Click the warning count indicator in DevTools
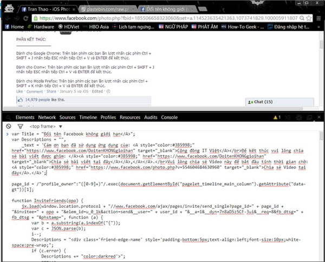This screenshot has height=262, width=325. pos(277,117)
